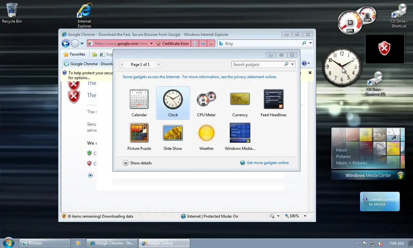This screenshot has height=248, width=413.
Task: Click the Windows Start orb
Action: [x=8, y=243]
